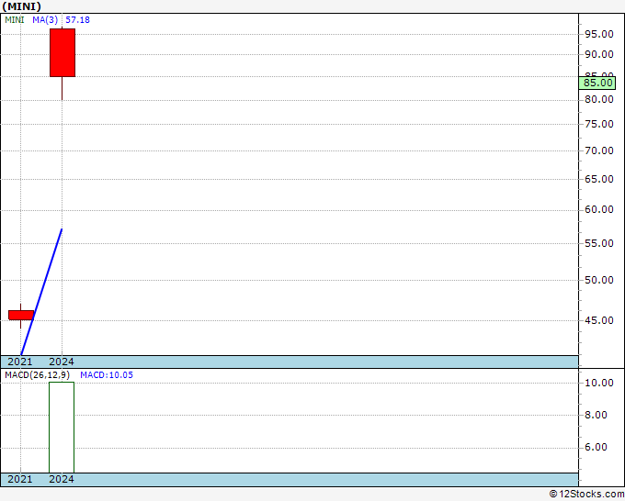Click the 95.00 price axis label
This screenshot has width=625, height=501.
(599, 34)
